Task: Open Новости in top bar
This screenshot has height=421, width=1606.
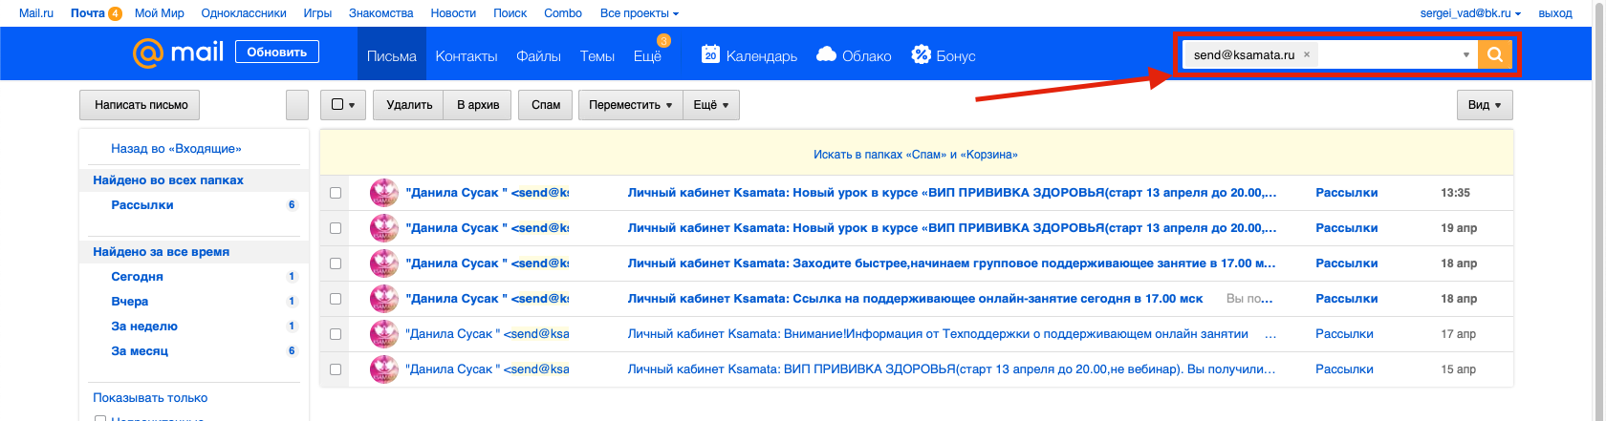Action: (453, 13)
